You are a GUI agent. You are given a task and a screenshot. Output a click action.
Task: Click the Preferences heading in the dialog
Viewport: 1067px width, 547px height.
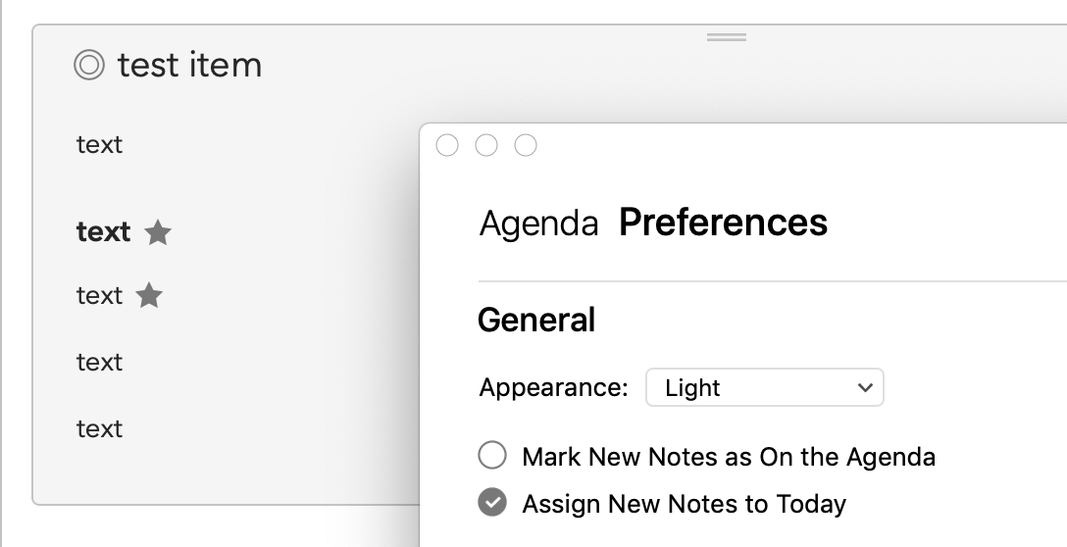click(x=723, y=222)
